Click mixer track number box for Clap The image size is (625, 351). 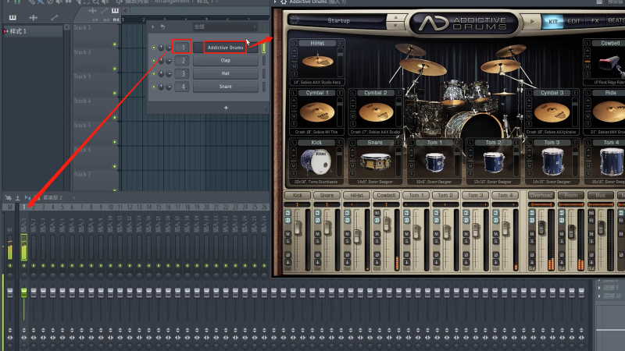(x=182, y=61)
